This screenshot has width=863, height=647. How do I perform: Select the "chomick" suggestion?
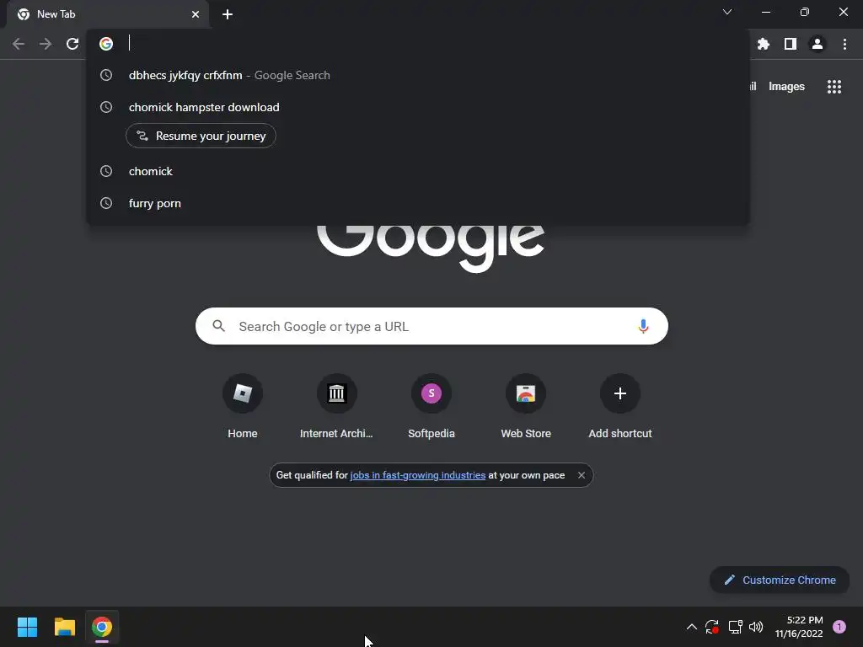(x=418, y=171)
